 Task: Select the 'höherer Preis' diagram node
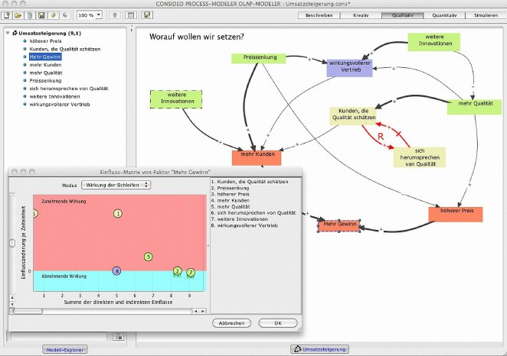(x=456, y=214)
